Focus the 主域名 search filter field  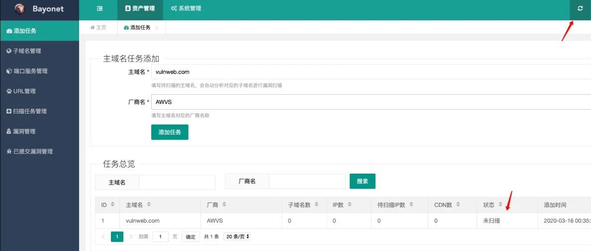[x=177, y=182]
